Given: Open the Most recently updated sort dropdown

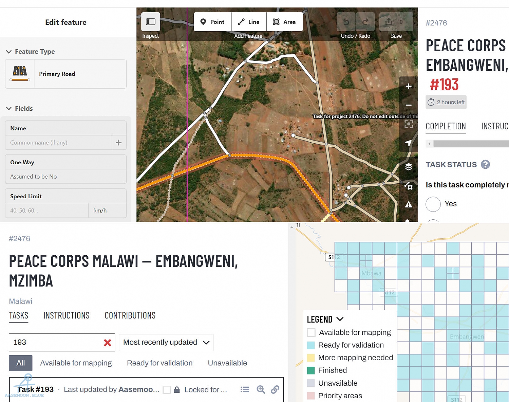Looking at the screenshot, I should pos(166,342).
